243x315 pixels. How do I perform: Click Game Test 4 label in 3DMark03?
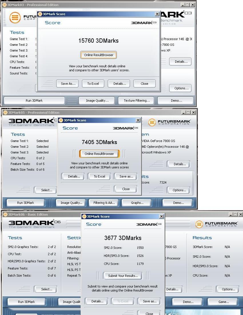coord(19,56)
